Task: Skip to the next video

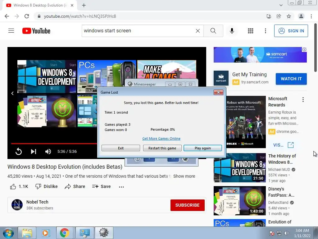Action: click(34, 152)
